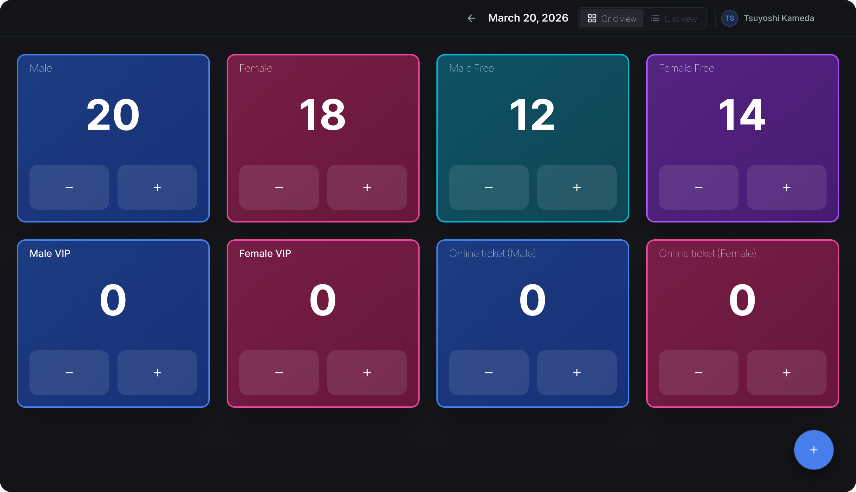The width and height of the screenshot is (856, 492).
Task: Click the March 20, 2026 date title
Action: click(528, 18)
